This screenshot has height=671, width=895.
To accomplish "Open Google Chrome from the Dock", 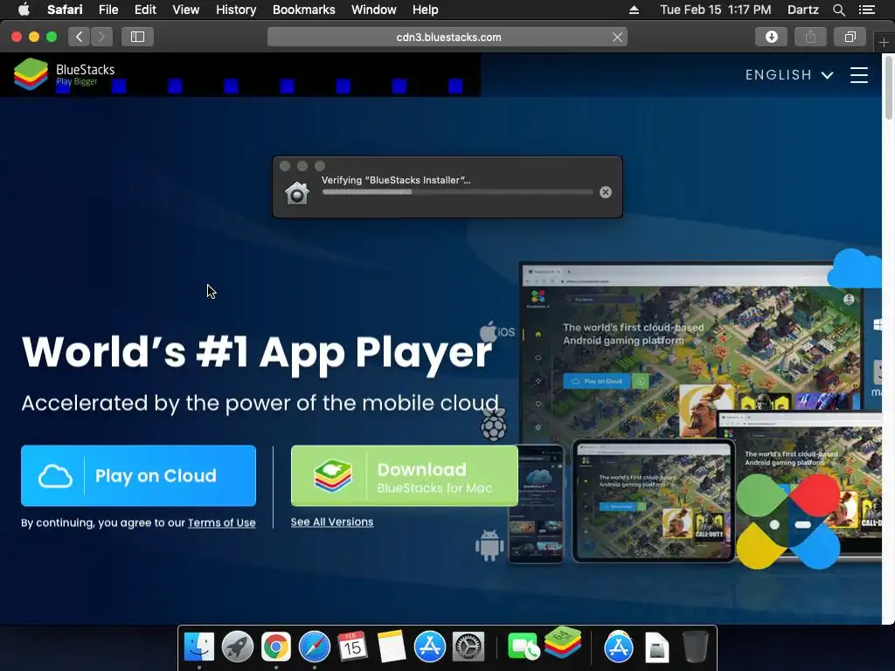I will [x=275, y=647].
